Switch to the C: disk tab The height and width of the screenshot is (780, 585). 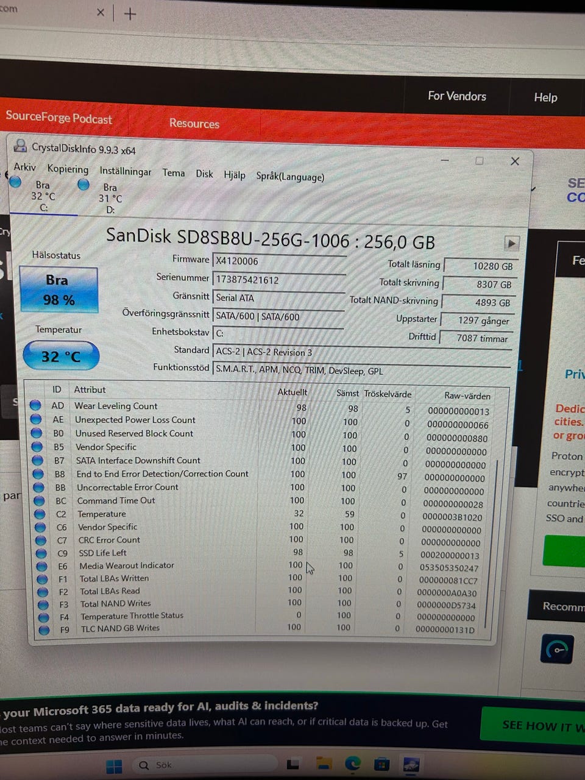coord(43,196)
